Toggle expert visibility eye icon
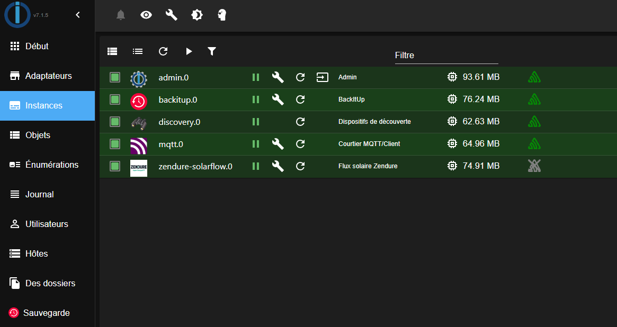 pyautogui.click(x=146, y=15)
